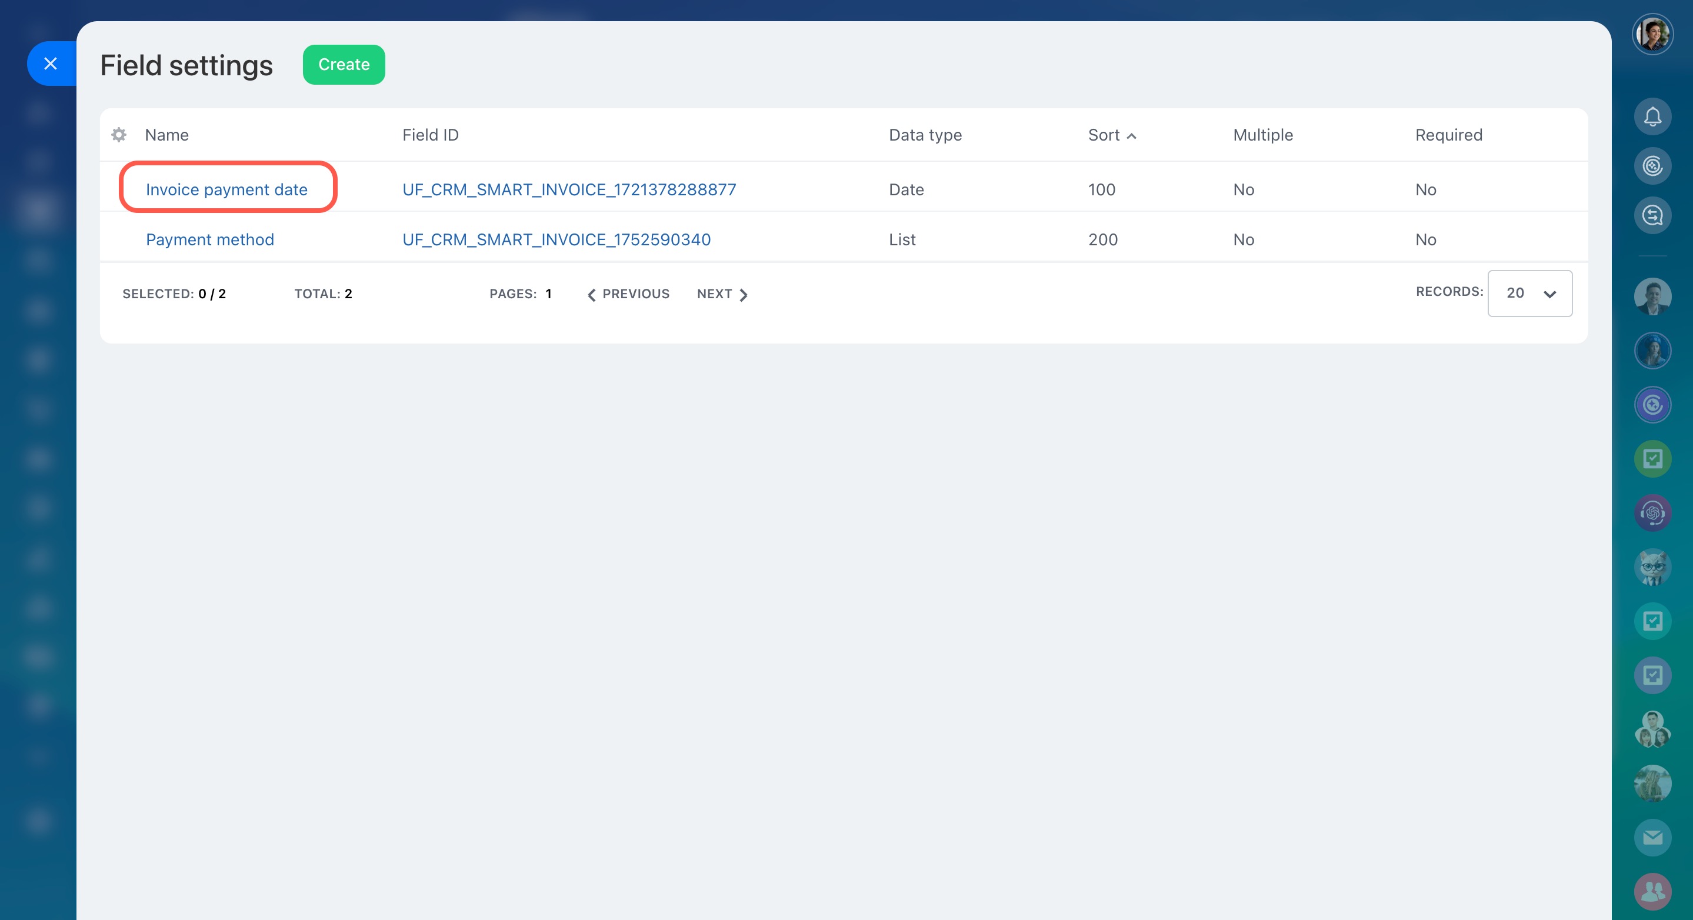
Task: Click field ID UF_CRM_SMART_INVOICE_1752590340
Action: (556, 239)
